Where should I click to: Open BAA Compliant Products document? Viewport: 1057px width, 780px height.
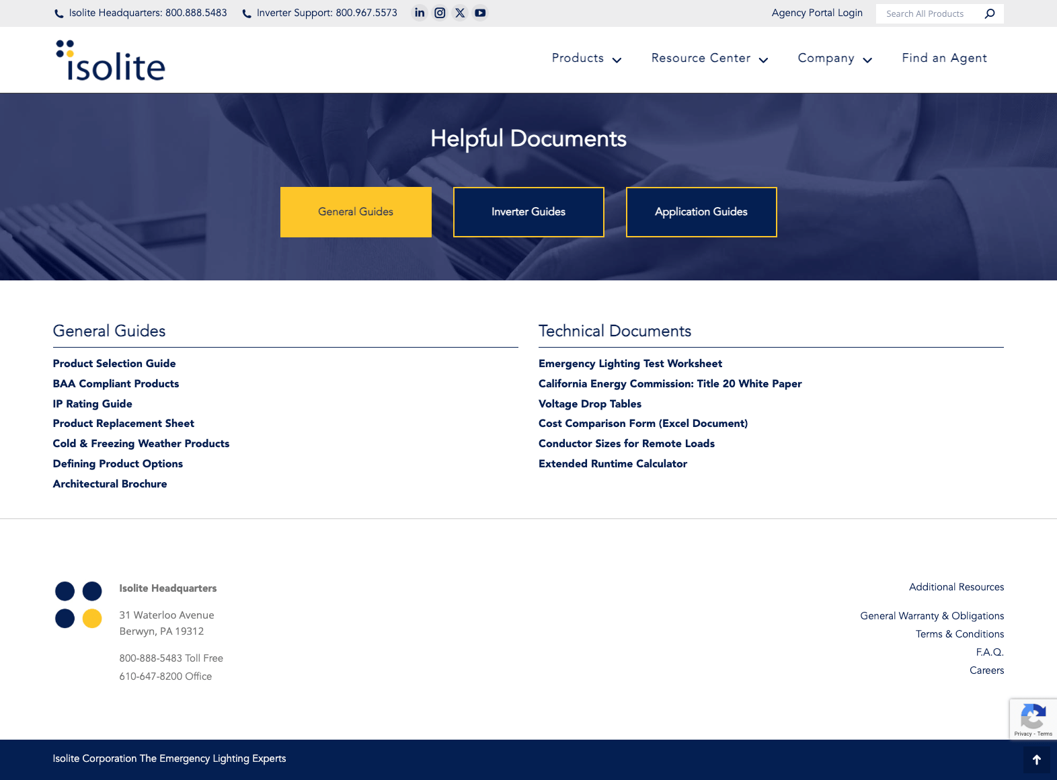116,384
